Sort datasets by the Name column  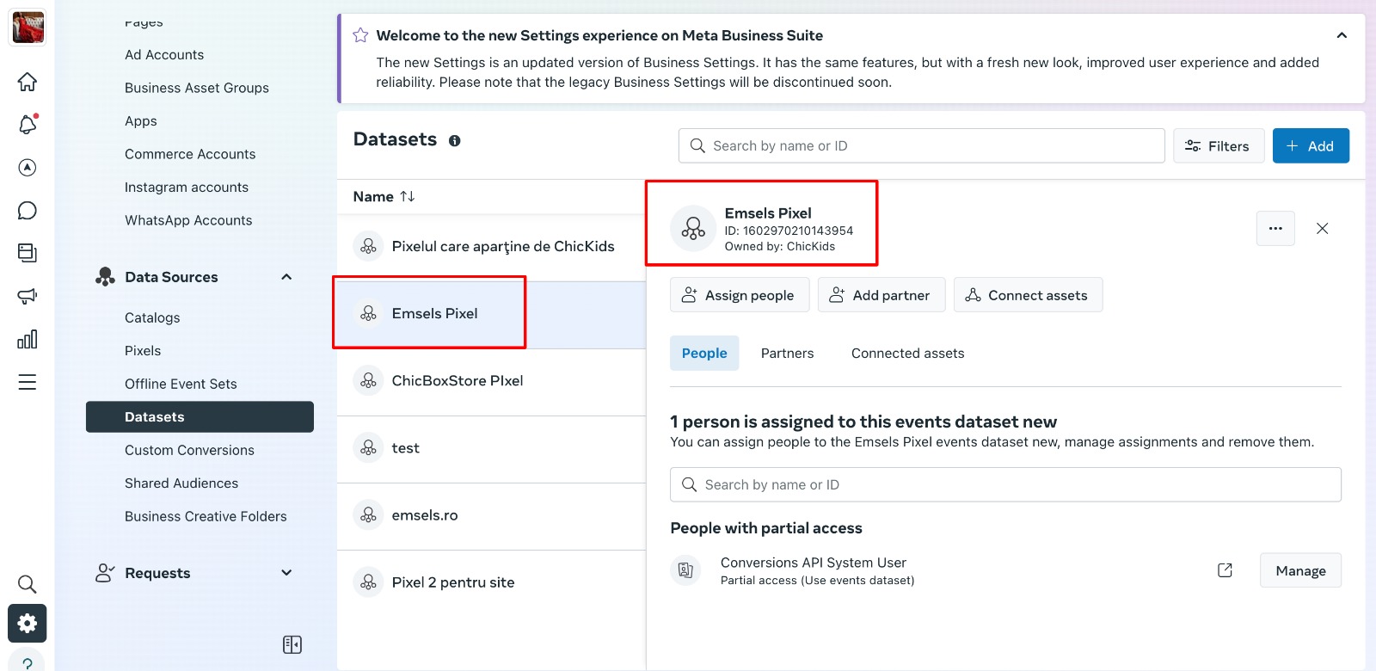(x=384, y=197)
